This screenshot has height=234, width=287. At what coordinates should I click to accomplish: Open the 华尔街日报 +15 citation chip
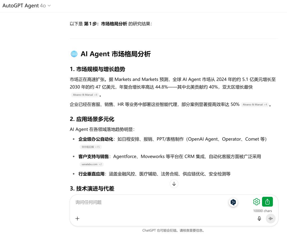91,147
